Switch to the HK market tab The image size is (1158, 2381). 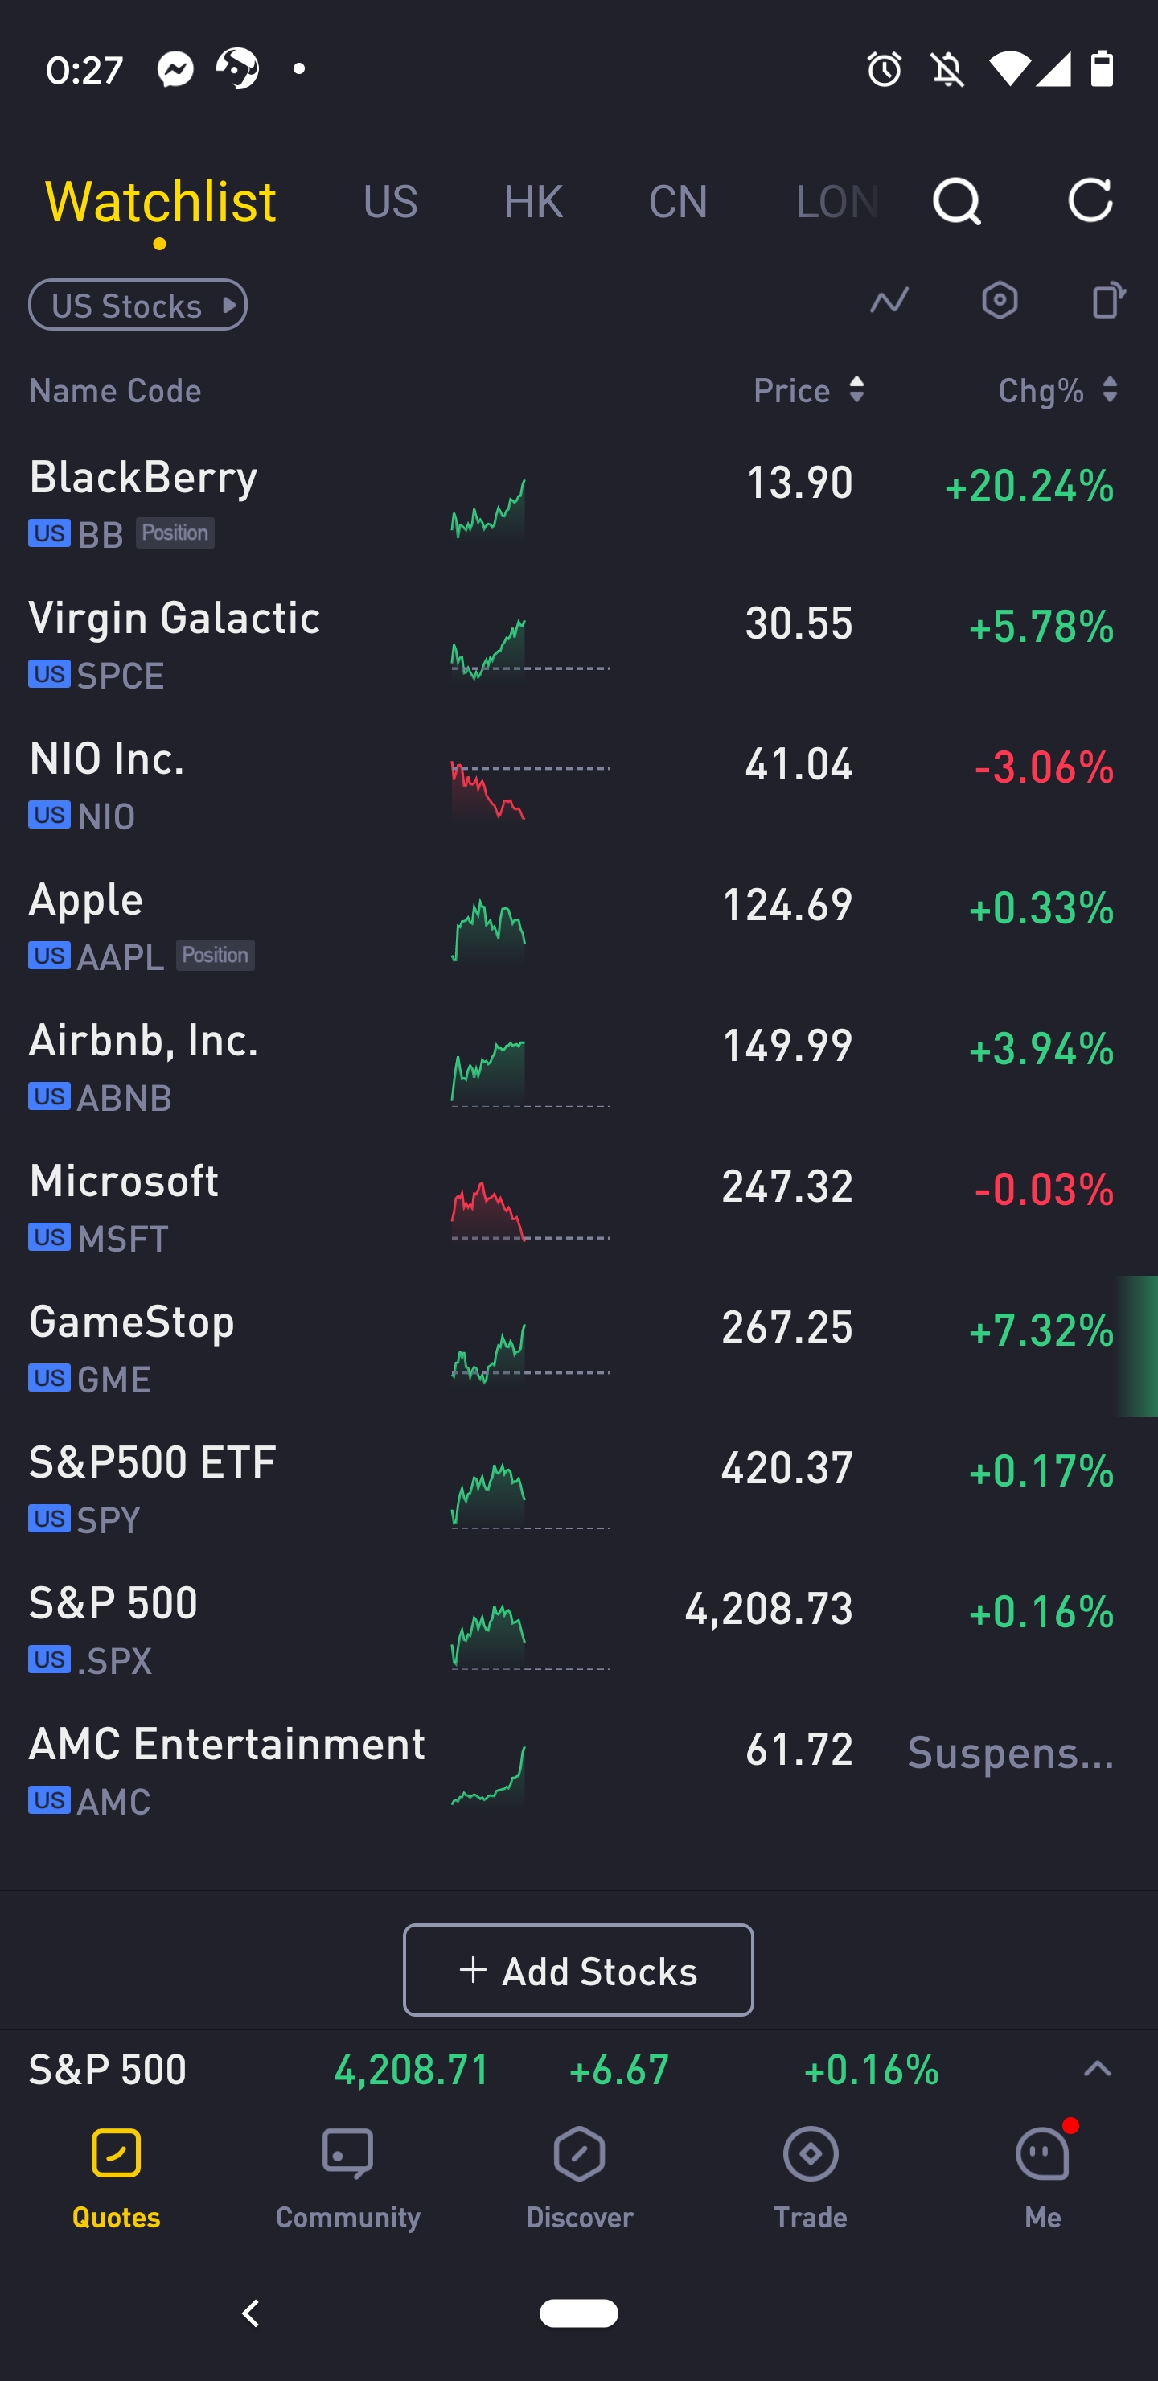point(533,201)
